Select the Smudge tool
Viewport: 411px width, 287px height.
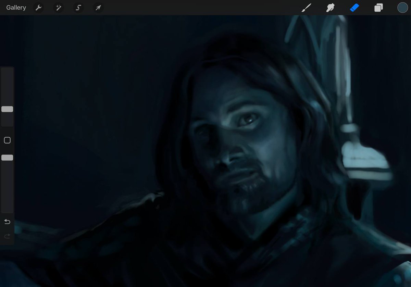pyautogui.click(x=330, y=8)
